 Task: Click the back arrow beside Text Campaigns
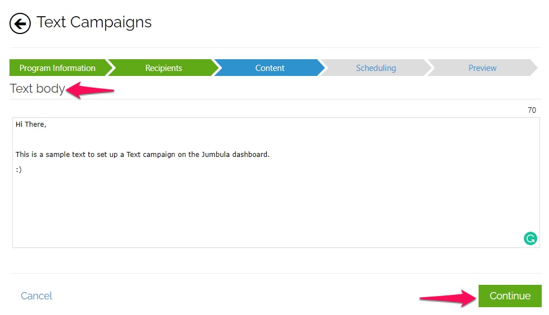(x=20, y=23)
